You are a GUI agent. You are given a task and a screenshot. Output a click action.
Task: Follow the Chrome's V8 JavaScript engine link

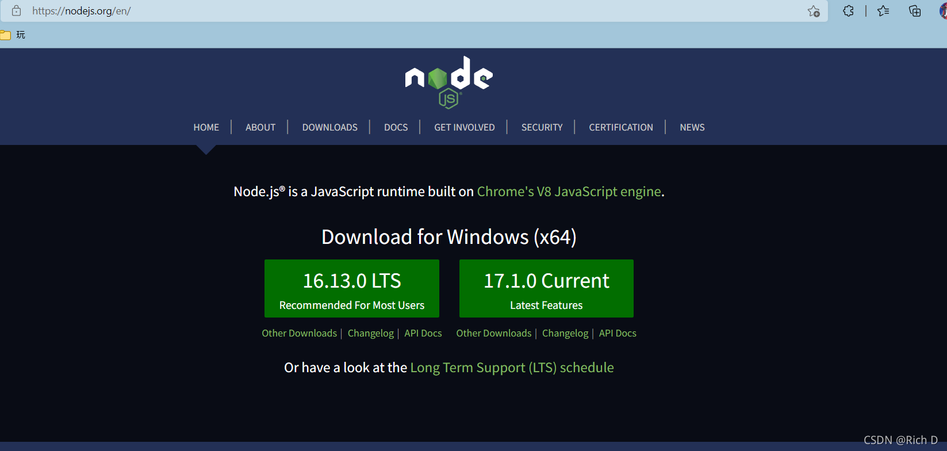tap(569, 192)
